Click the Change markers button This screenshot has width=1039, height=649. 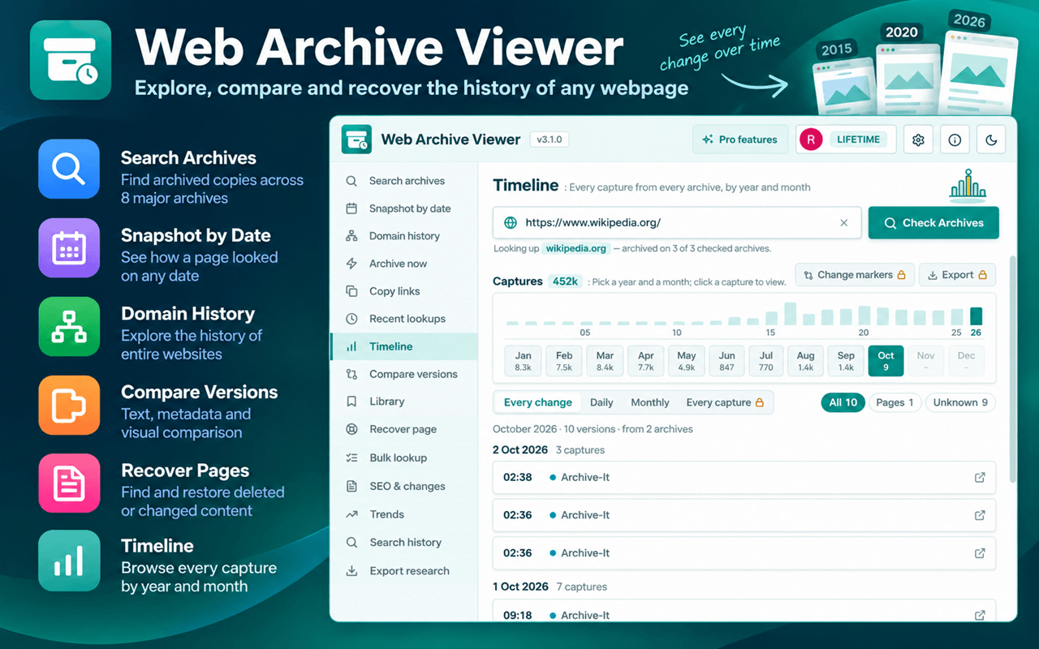pos(855,275)
